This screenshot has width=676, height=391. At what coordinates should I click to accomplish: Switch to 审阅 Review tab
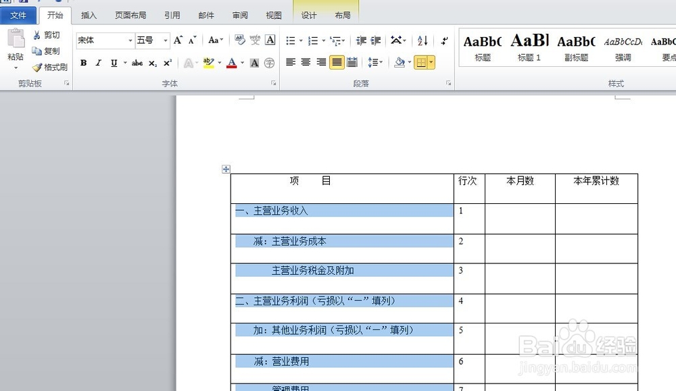tap(240, 16)
